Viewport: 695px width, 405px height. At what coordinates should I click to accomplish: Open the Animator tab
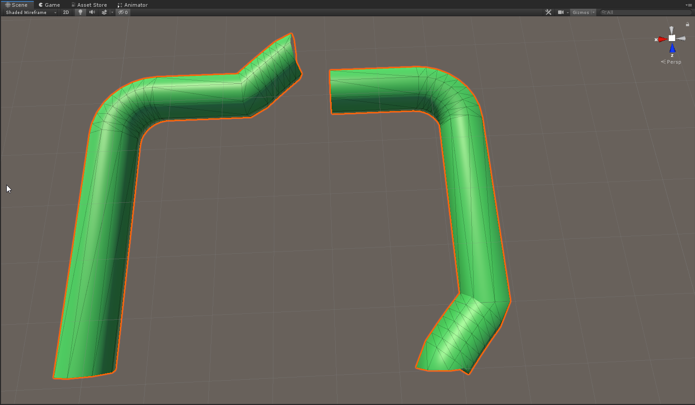133,5
